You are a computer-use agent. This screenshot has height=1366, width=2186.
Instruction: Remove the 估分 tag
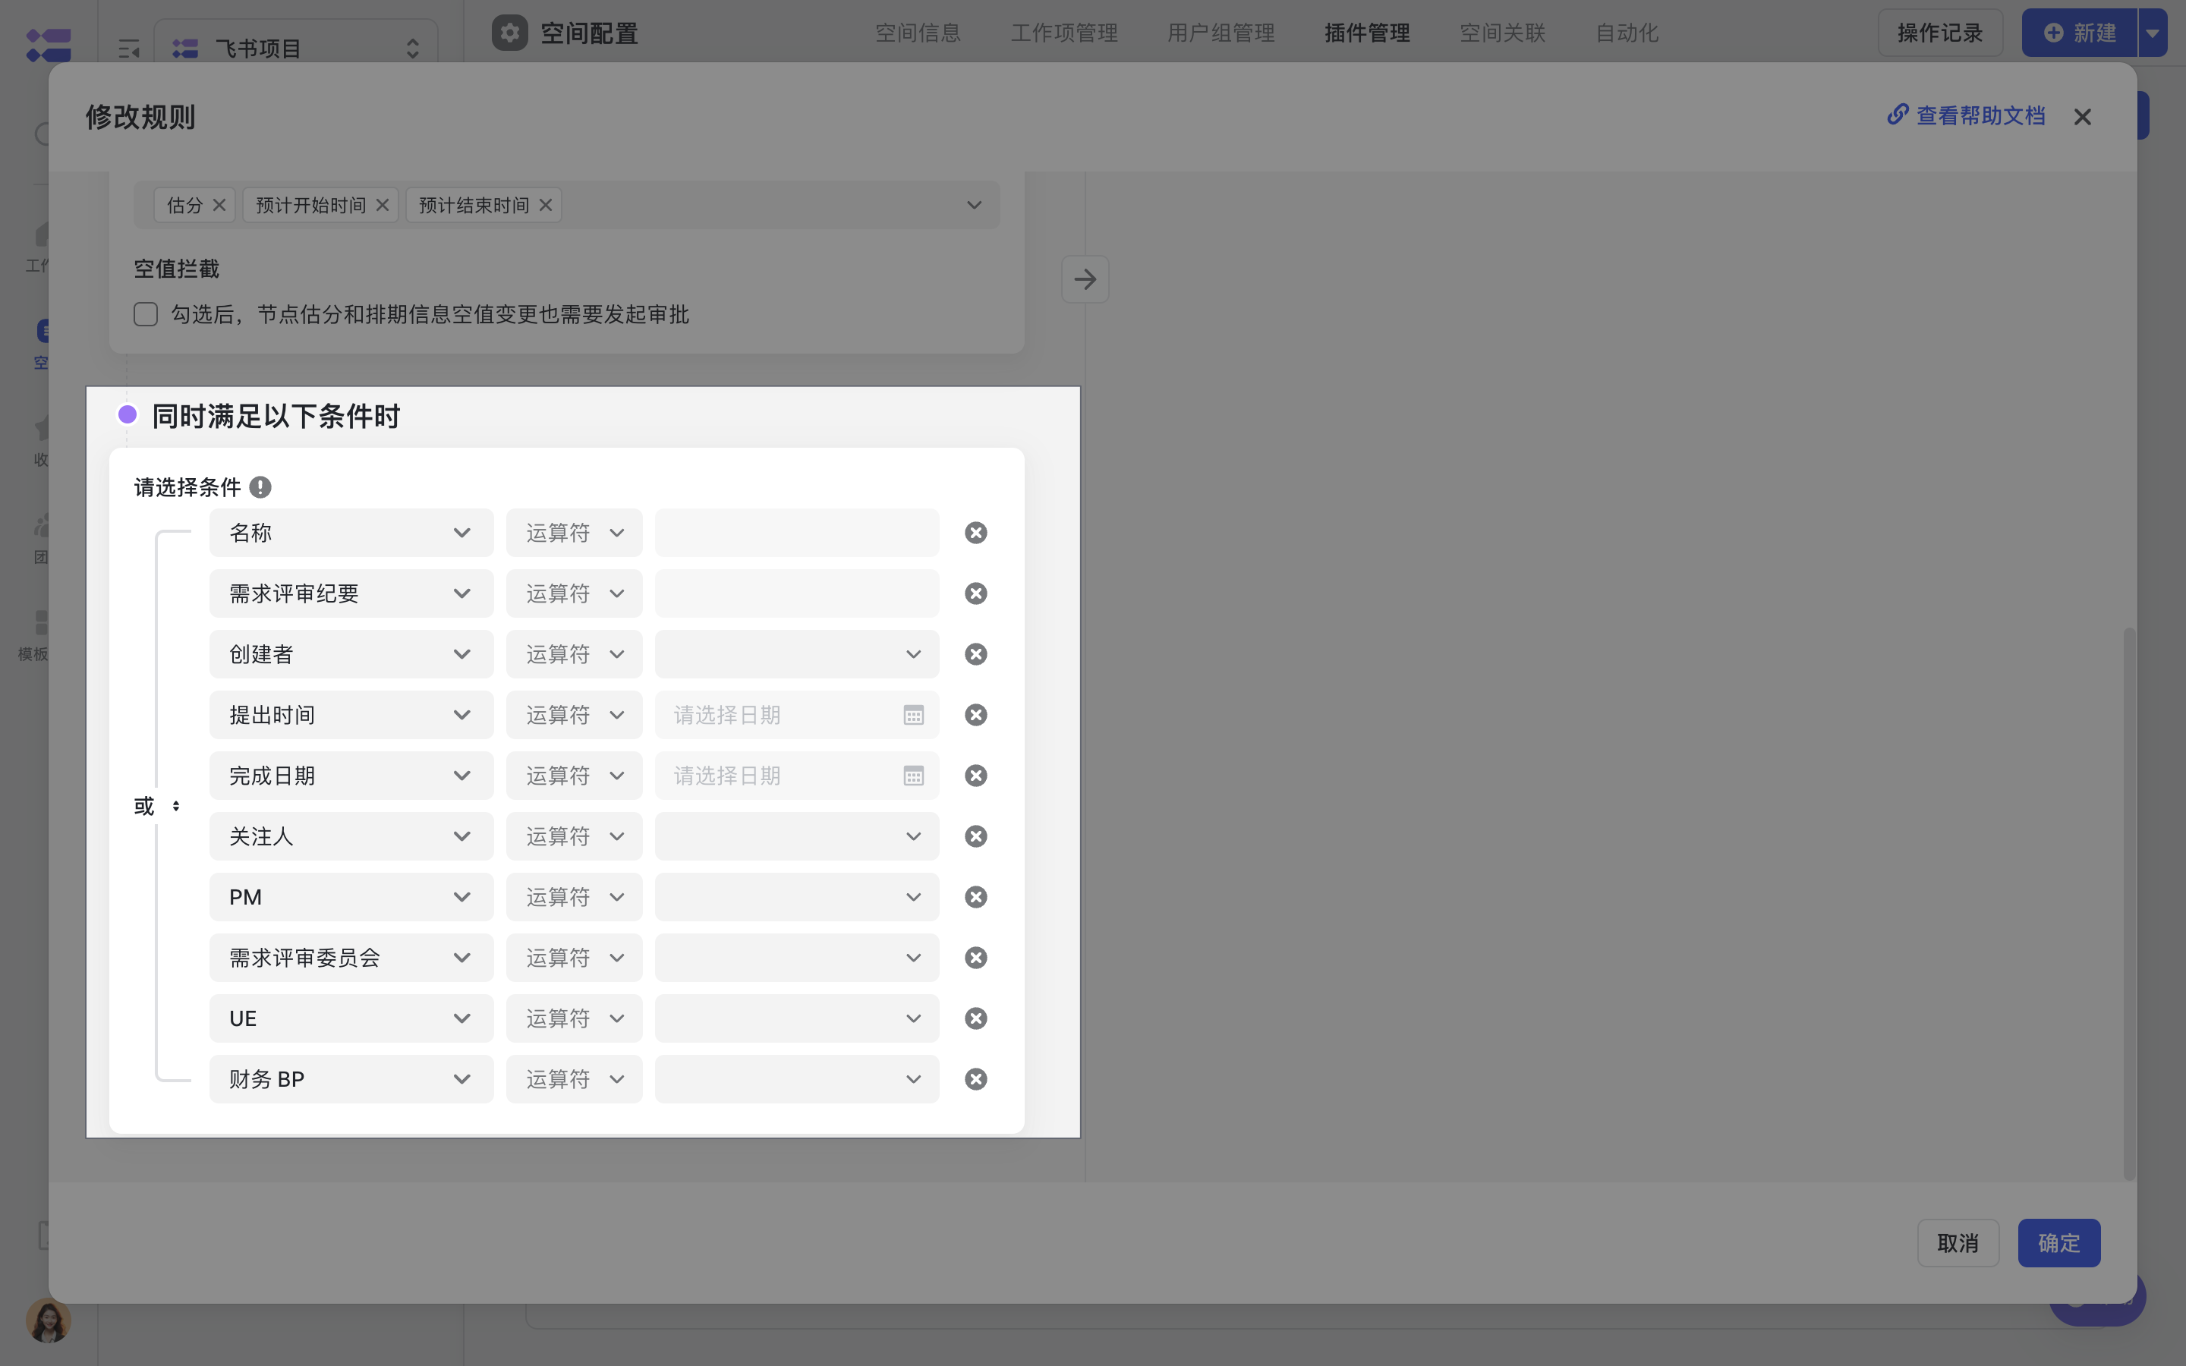tap(219, 205)
